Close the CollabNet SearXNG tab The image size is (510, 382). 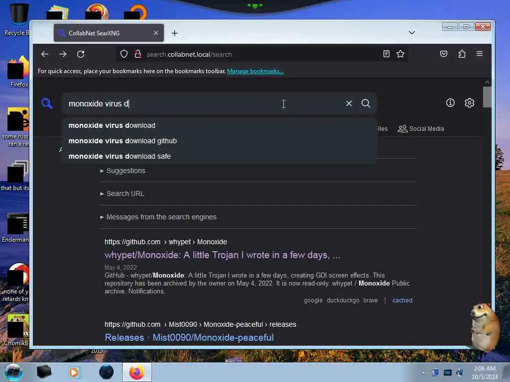click(x=156, y=33)
